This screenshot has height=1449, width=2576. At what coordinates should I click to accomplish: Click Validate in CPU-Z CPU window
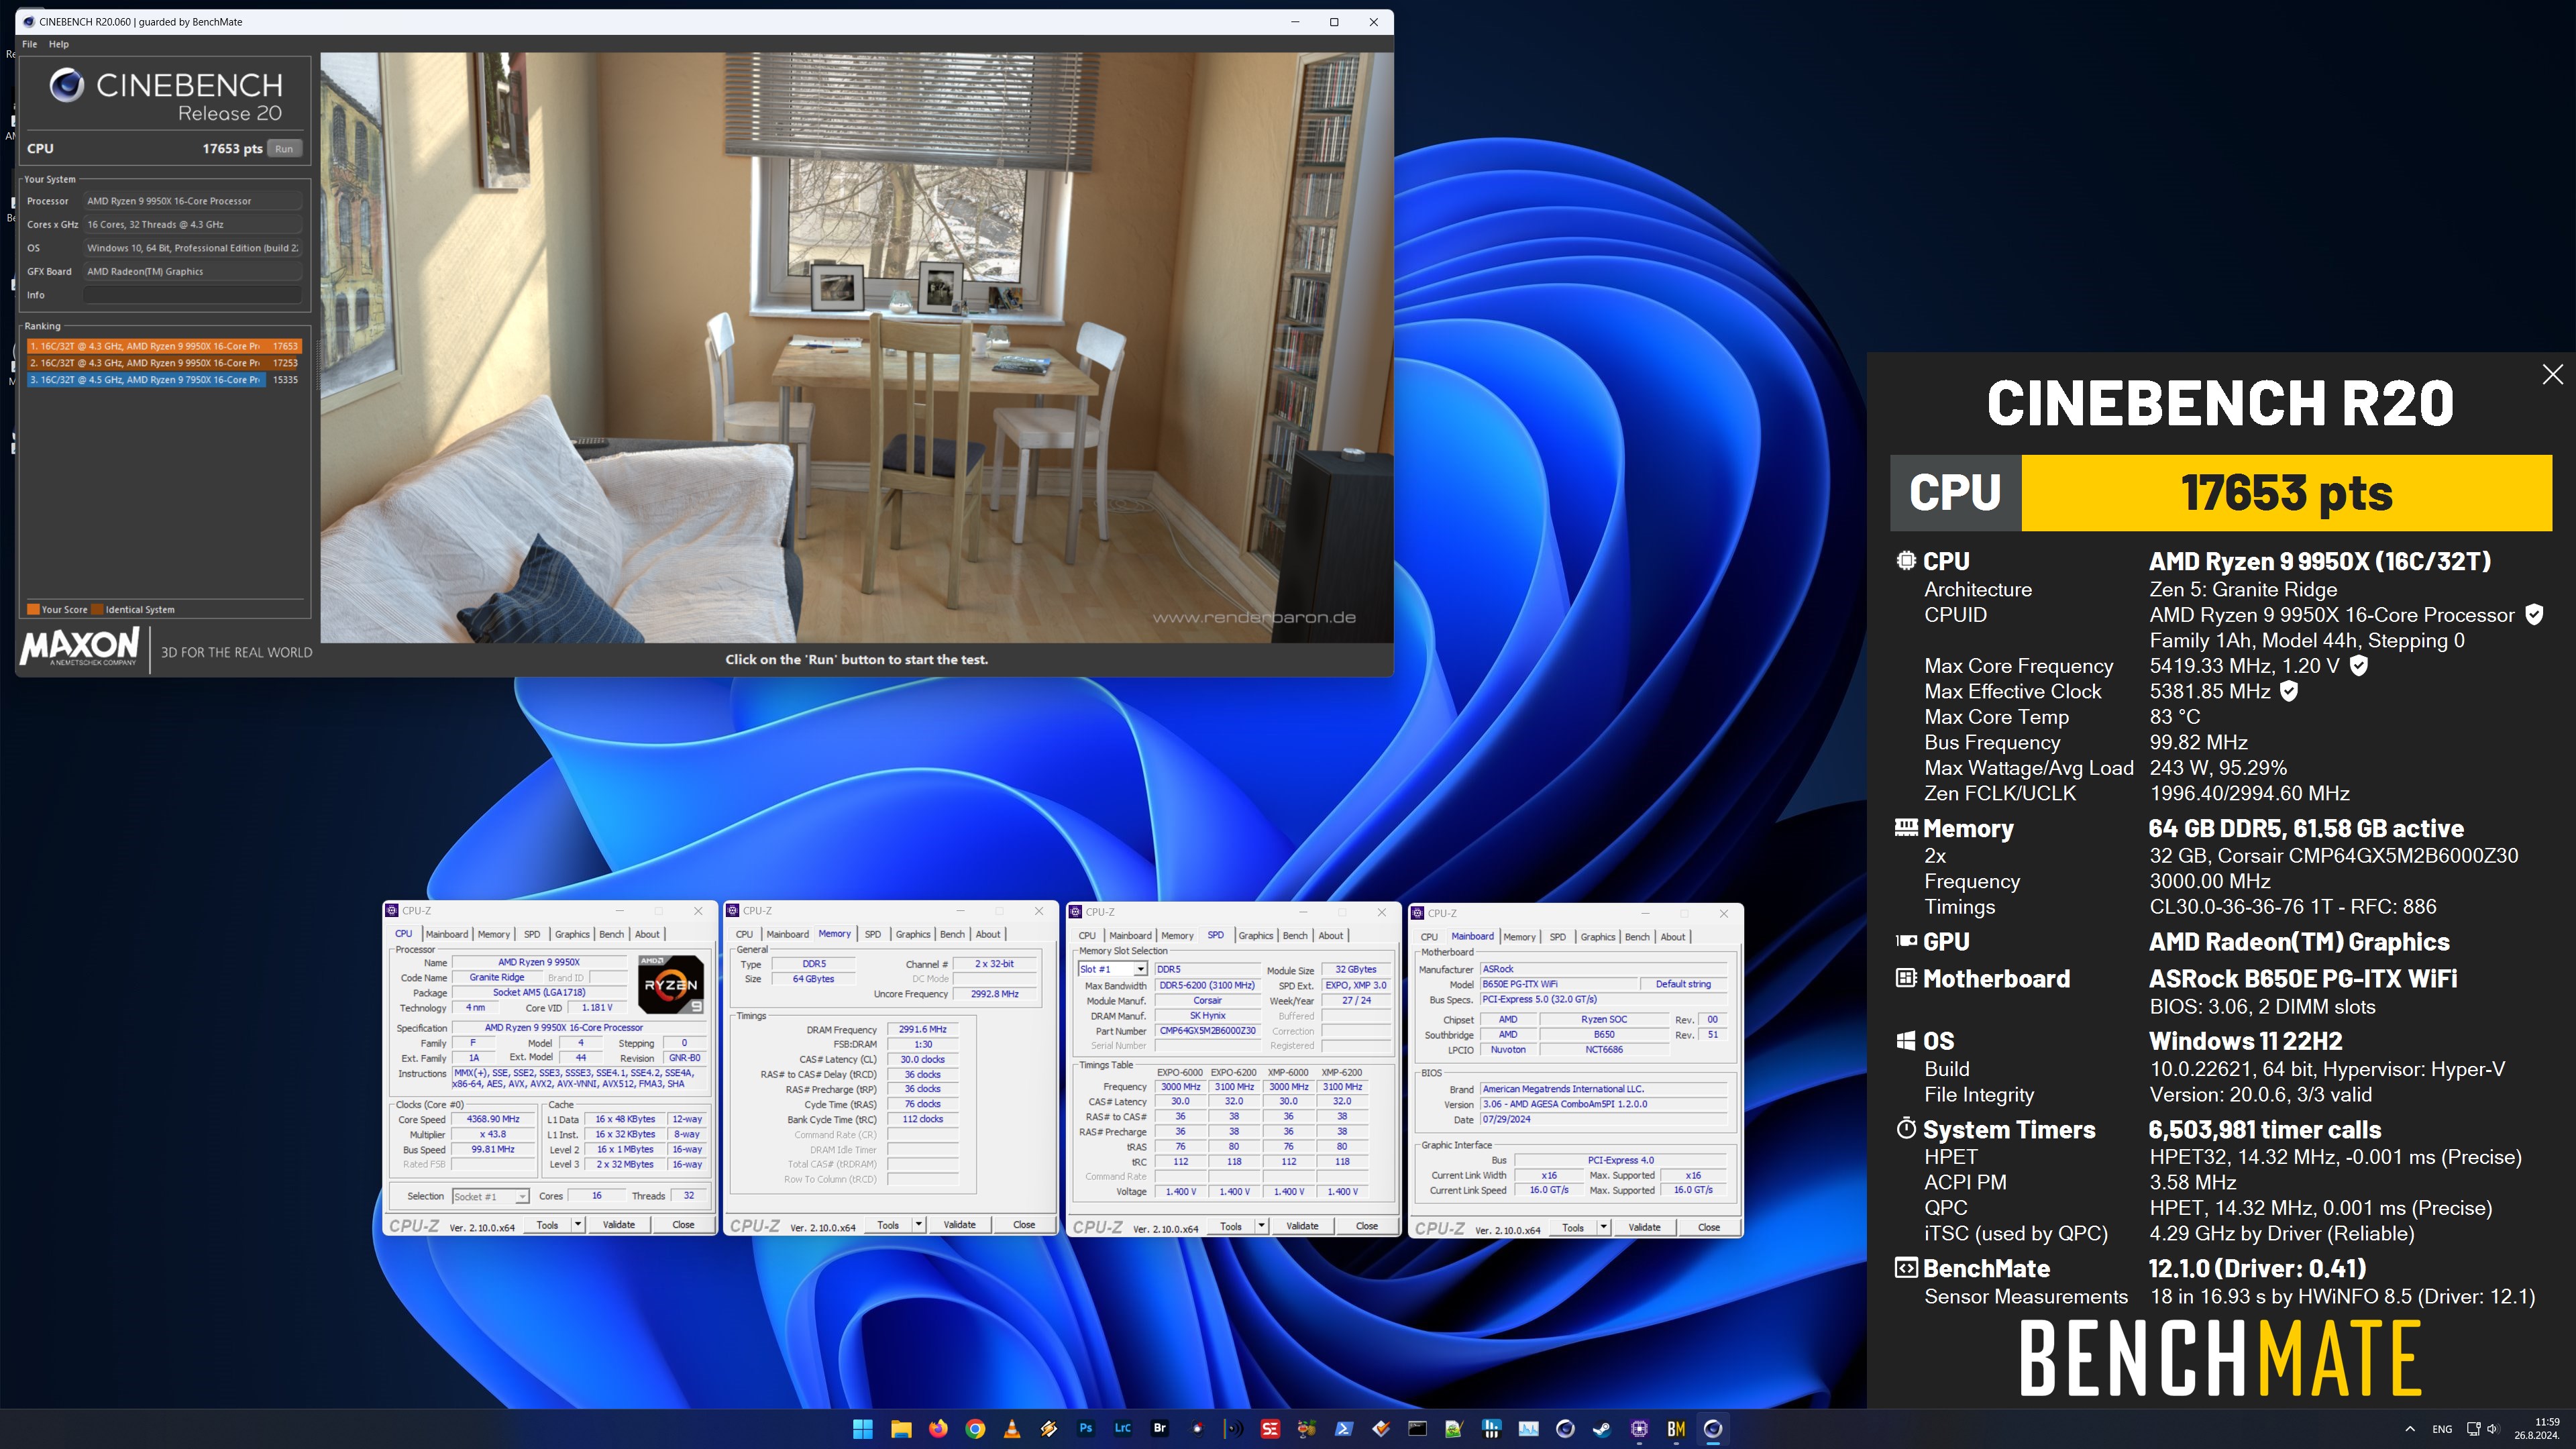(618, 1224)
